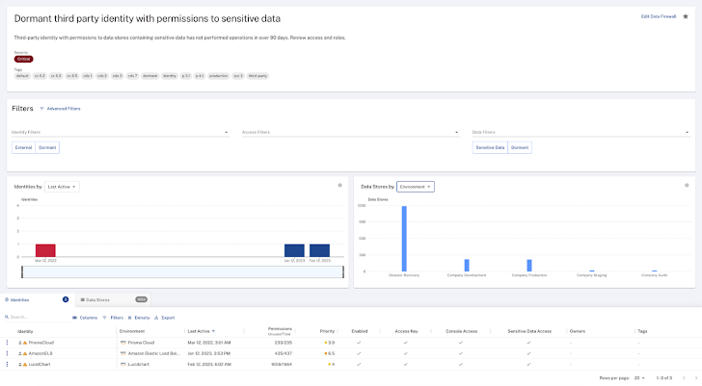
Task: Open table Filters in the toolbar
Action: [x=113, y=317]
